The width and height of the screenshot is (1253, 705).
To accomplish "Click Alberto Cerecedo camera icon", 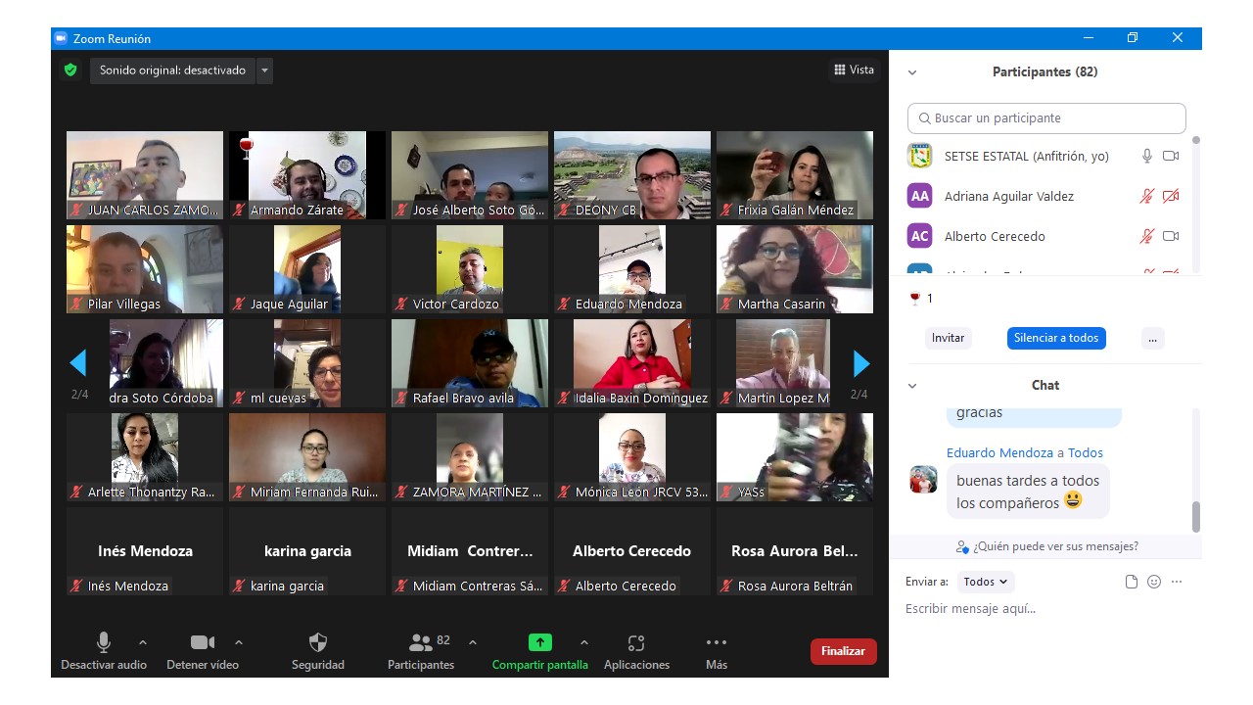I will (x=1171, y=236).
